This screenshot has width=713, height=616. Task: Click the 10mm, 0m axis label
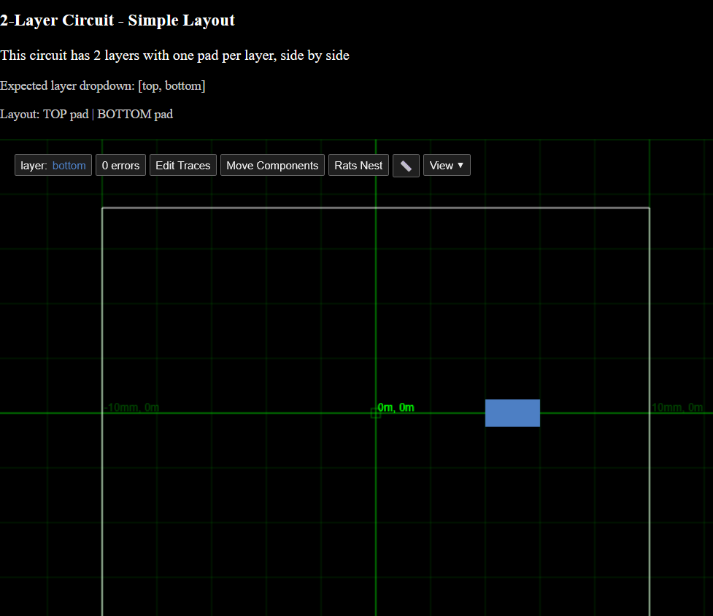pyautogui.click(x=677, y=407)
